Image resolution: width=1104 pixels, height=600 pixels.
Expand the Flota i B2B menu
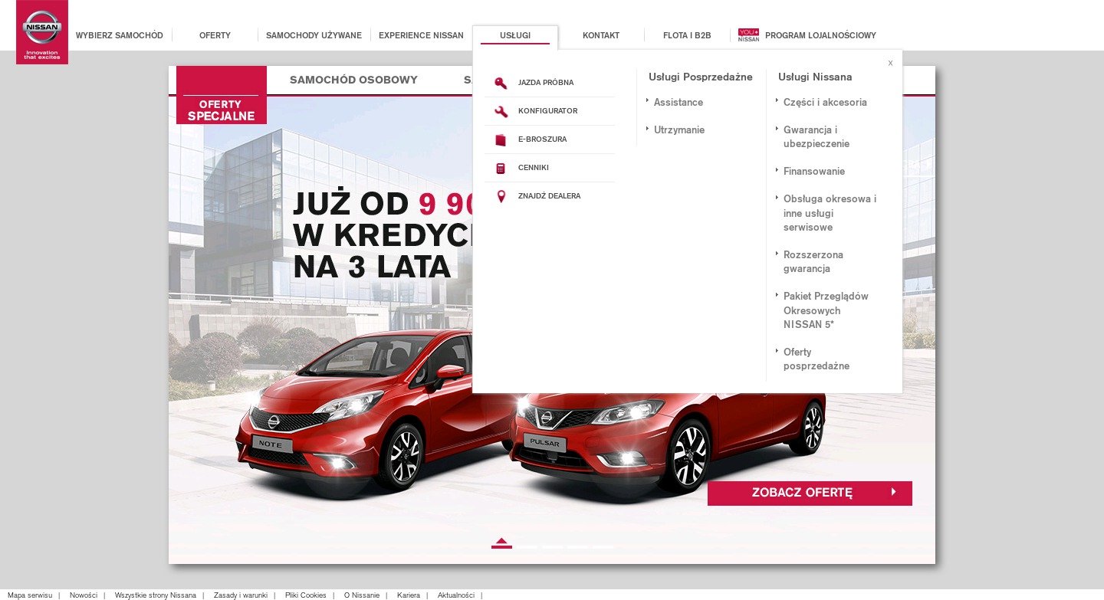tap(687, 35)
